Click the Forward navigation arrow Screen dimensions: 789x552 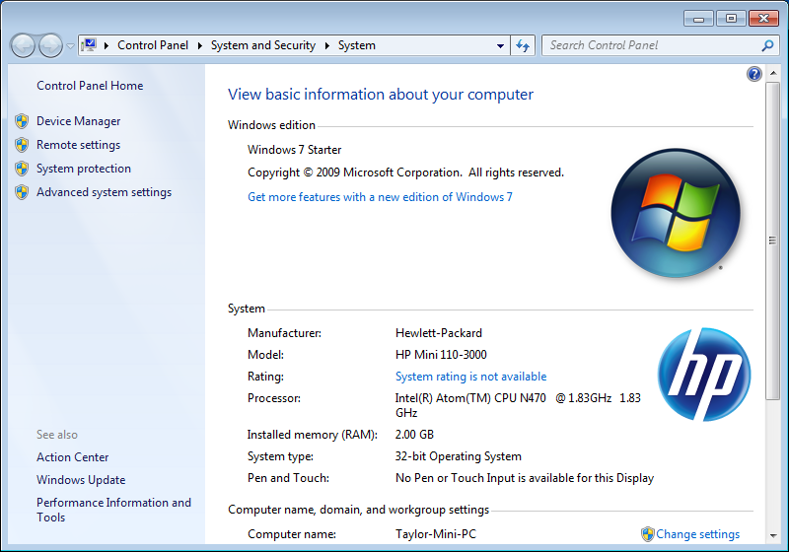49,45
